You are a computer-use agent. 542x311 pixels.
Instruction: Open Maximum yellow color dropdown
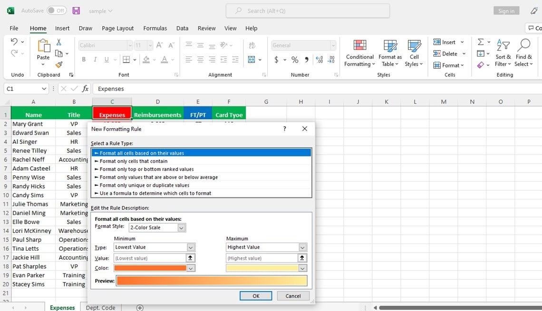[x=302, y=268]
